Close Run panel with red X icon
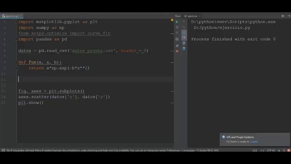291x164 pixels. [x=177, y=51]
